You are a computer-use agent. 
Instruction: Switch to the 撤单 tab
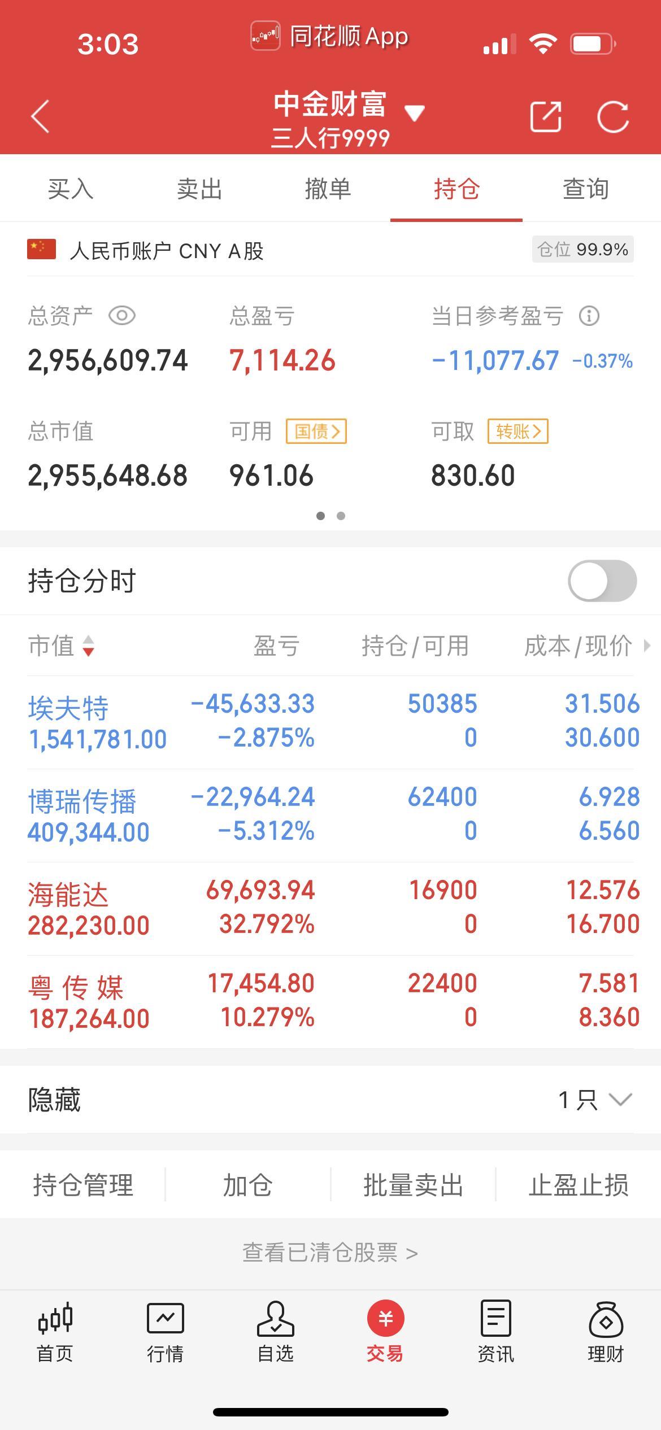[328, 189]
